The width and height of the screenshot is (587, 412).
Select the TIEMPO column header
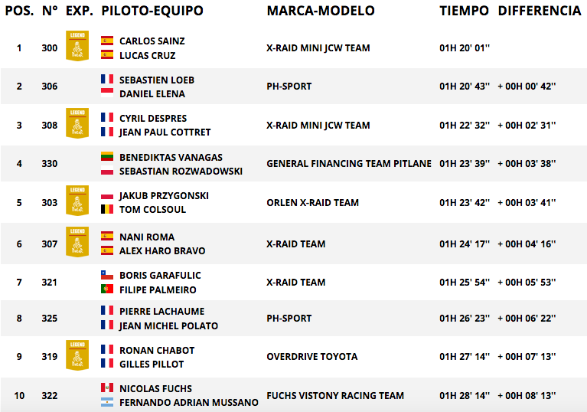[464, 11]
